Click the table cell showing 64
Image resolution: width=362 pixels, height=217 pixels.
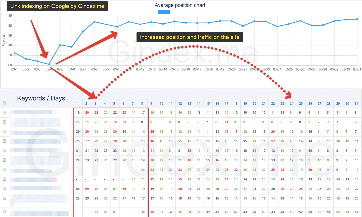coord(78,189)
